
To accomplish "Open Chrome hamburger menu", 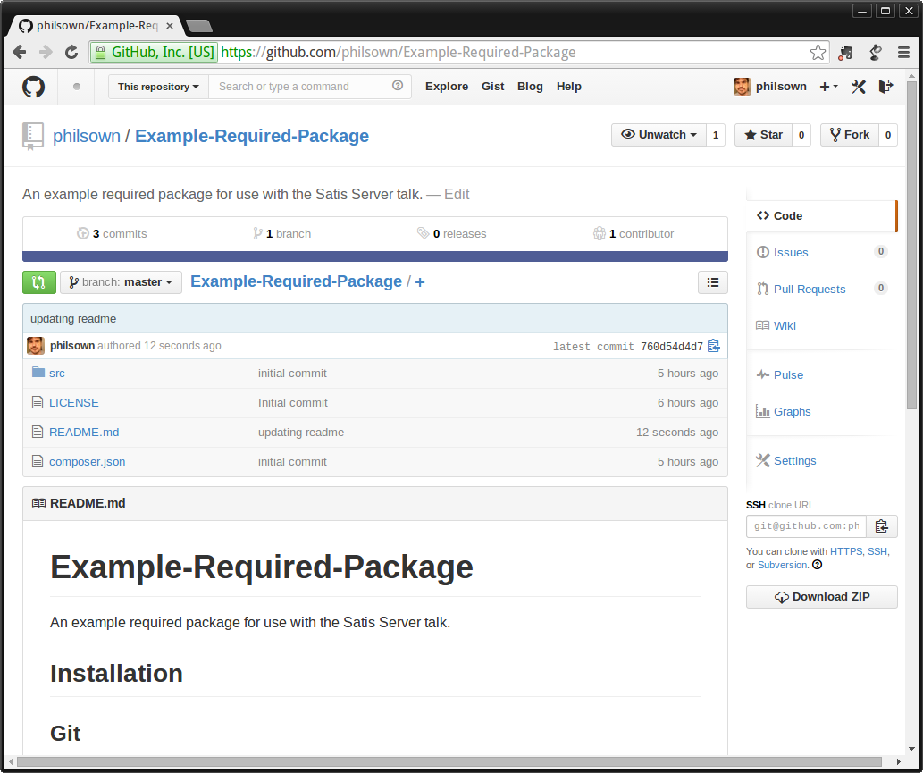I will coord(903,53).
